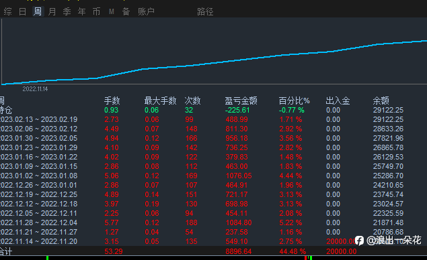Click trade count 169

click(x=191, y=176)
